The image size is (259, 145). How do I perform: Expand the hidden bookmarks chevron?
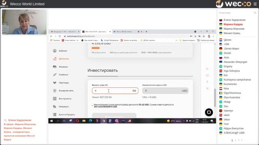(176, 40)
